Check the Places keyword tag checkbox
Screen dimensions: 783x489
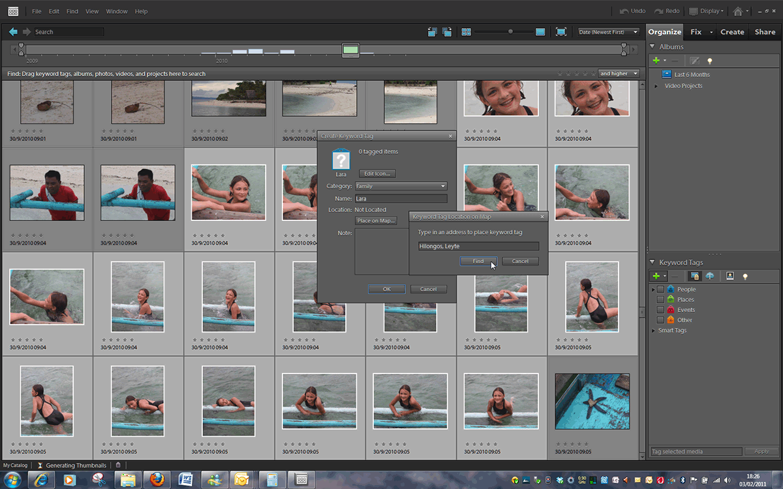click(660, 300)
